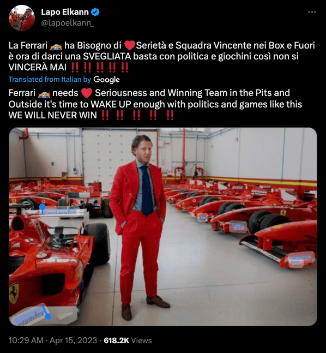Open the three-dot more options menu

[x=312, y=12]
